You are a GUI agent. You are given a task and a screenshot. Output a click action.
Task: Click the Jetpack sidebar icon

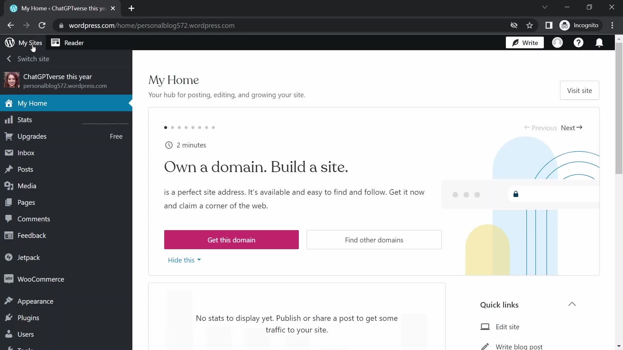(9, 257)
